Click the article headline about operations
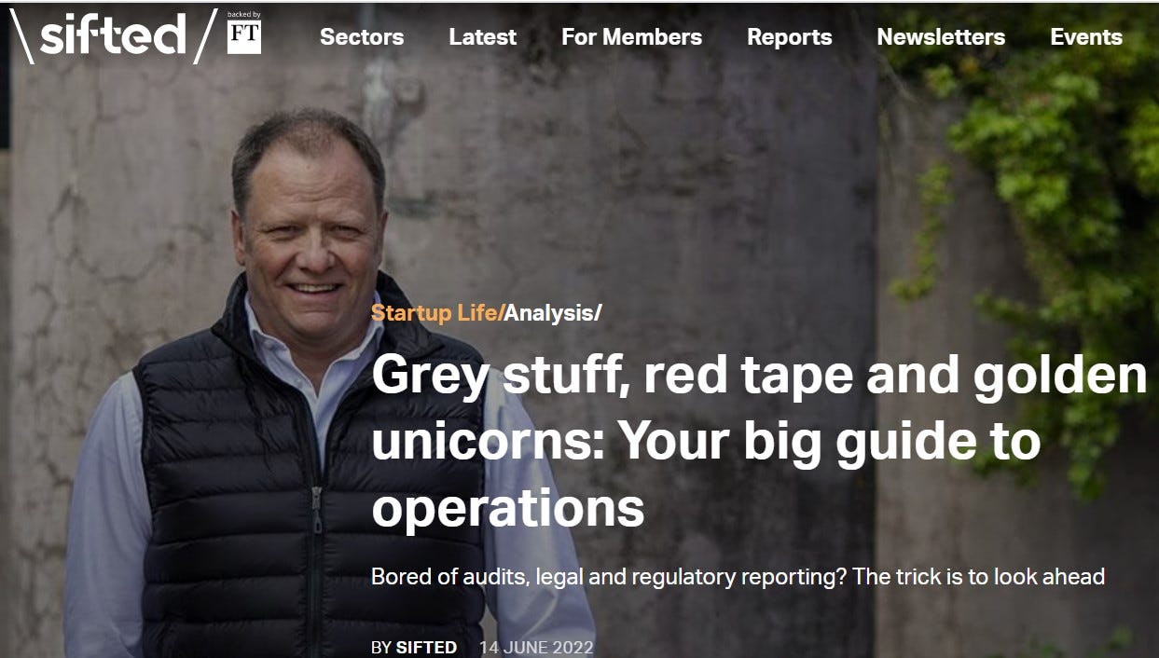1159x658 pixels. (x=759, y=441)
